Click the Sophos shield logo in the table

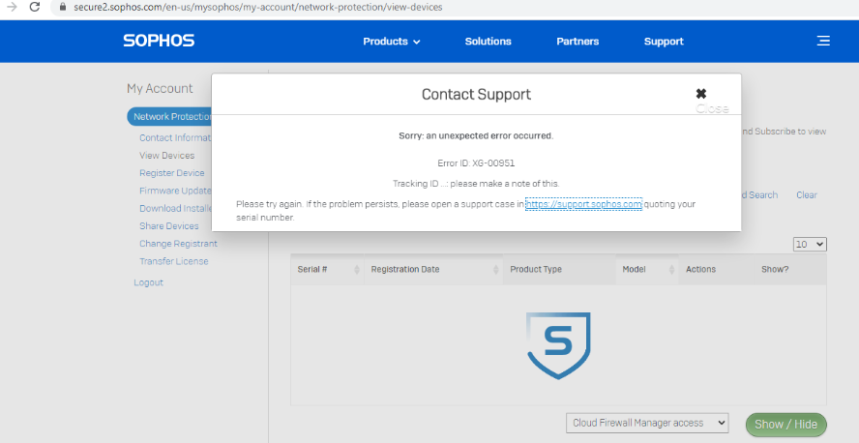click(558, 345)
